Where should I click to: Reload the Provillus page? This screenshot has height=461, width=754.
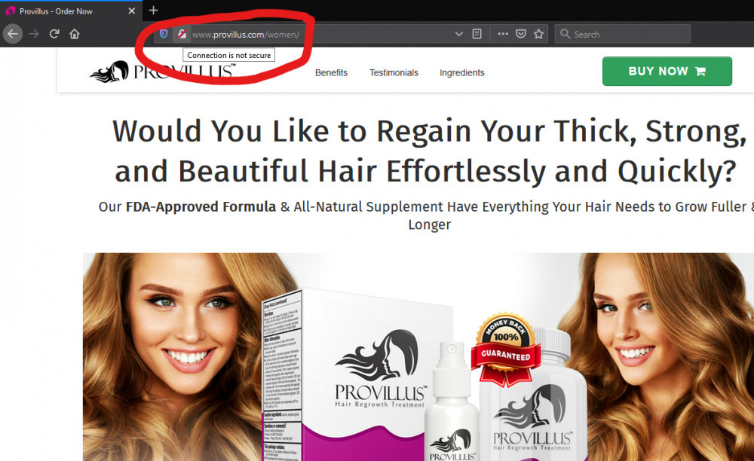pos(54,34)
